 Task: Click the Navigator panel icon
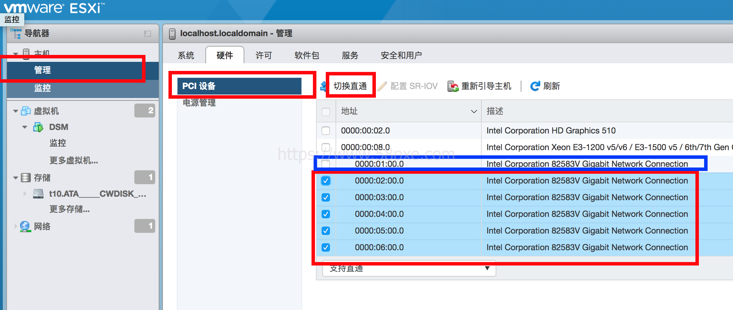click(16, 33)
